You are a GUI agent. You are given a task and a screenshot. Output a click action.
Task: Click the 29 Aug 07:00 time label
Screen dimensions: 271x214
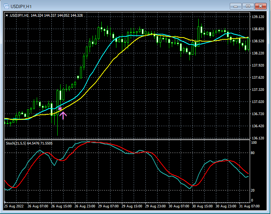tap(108, 206)
